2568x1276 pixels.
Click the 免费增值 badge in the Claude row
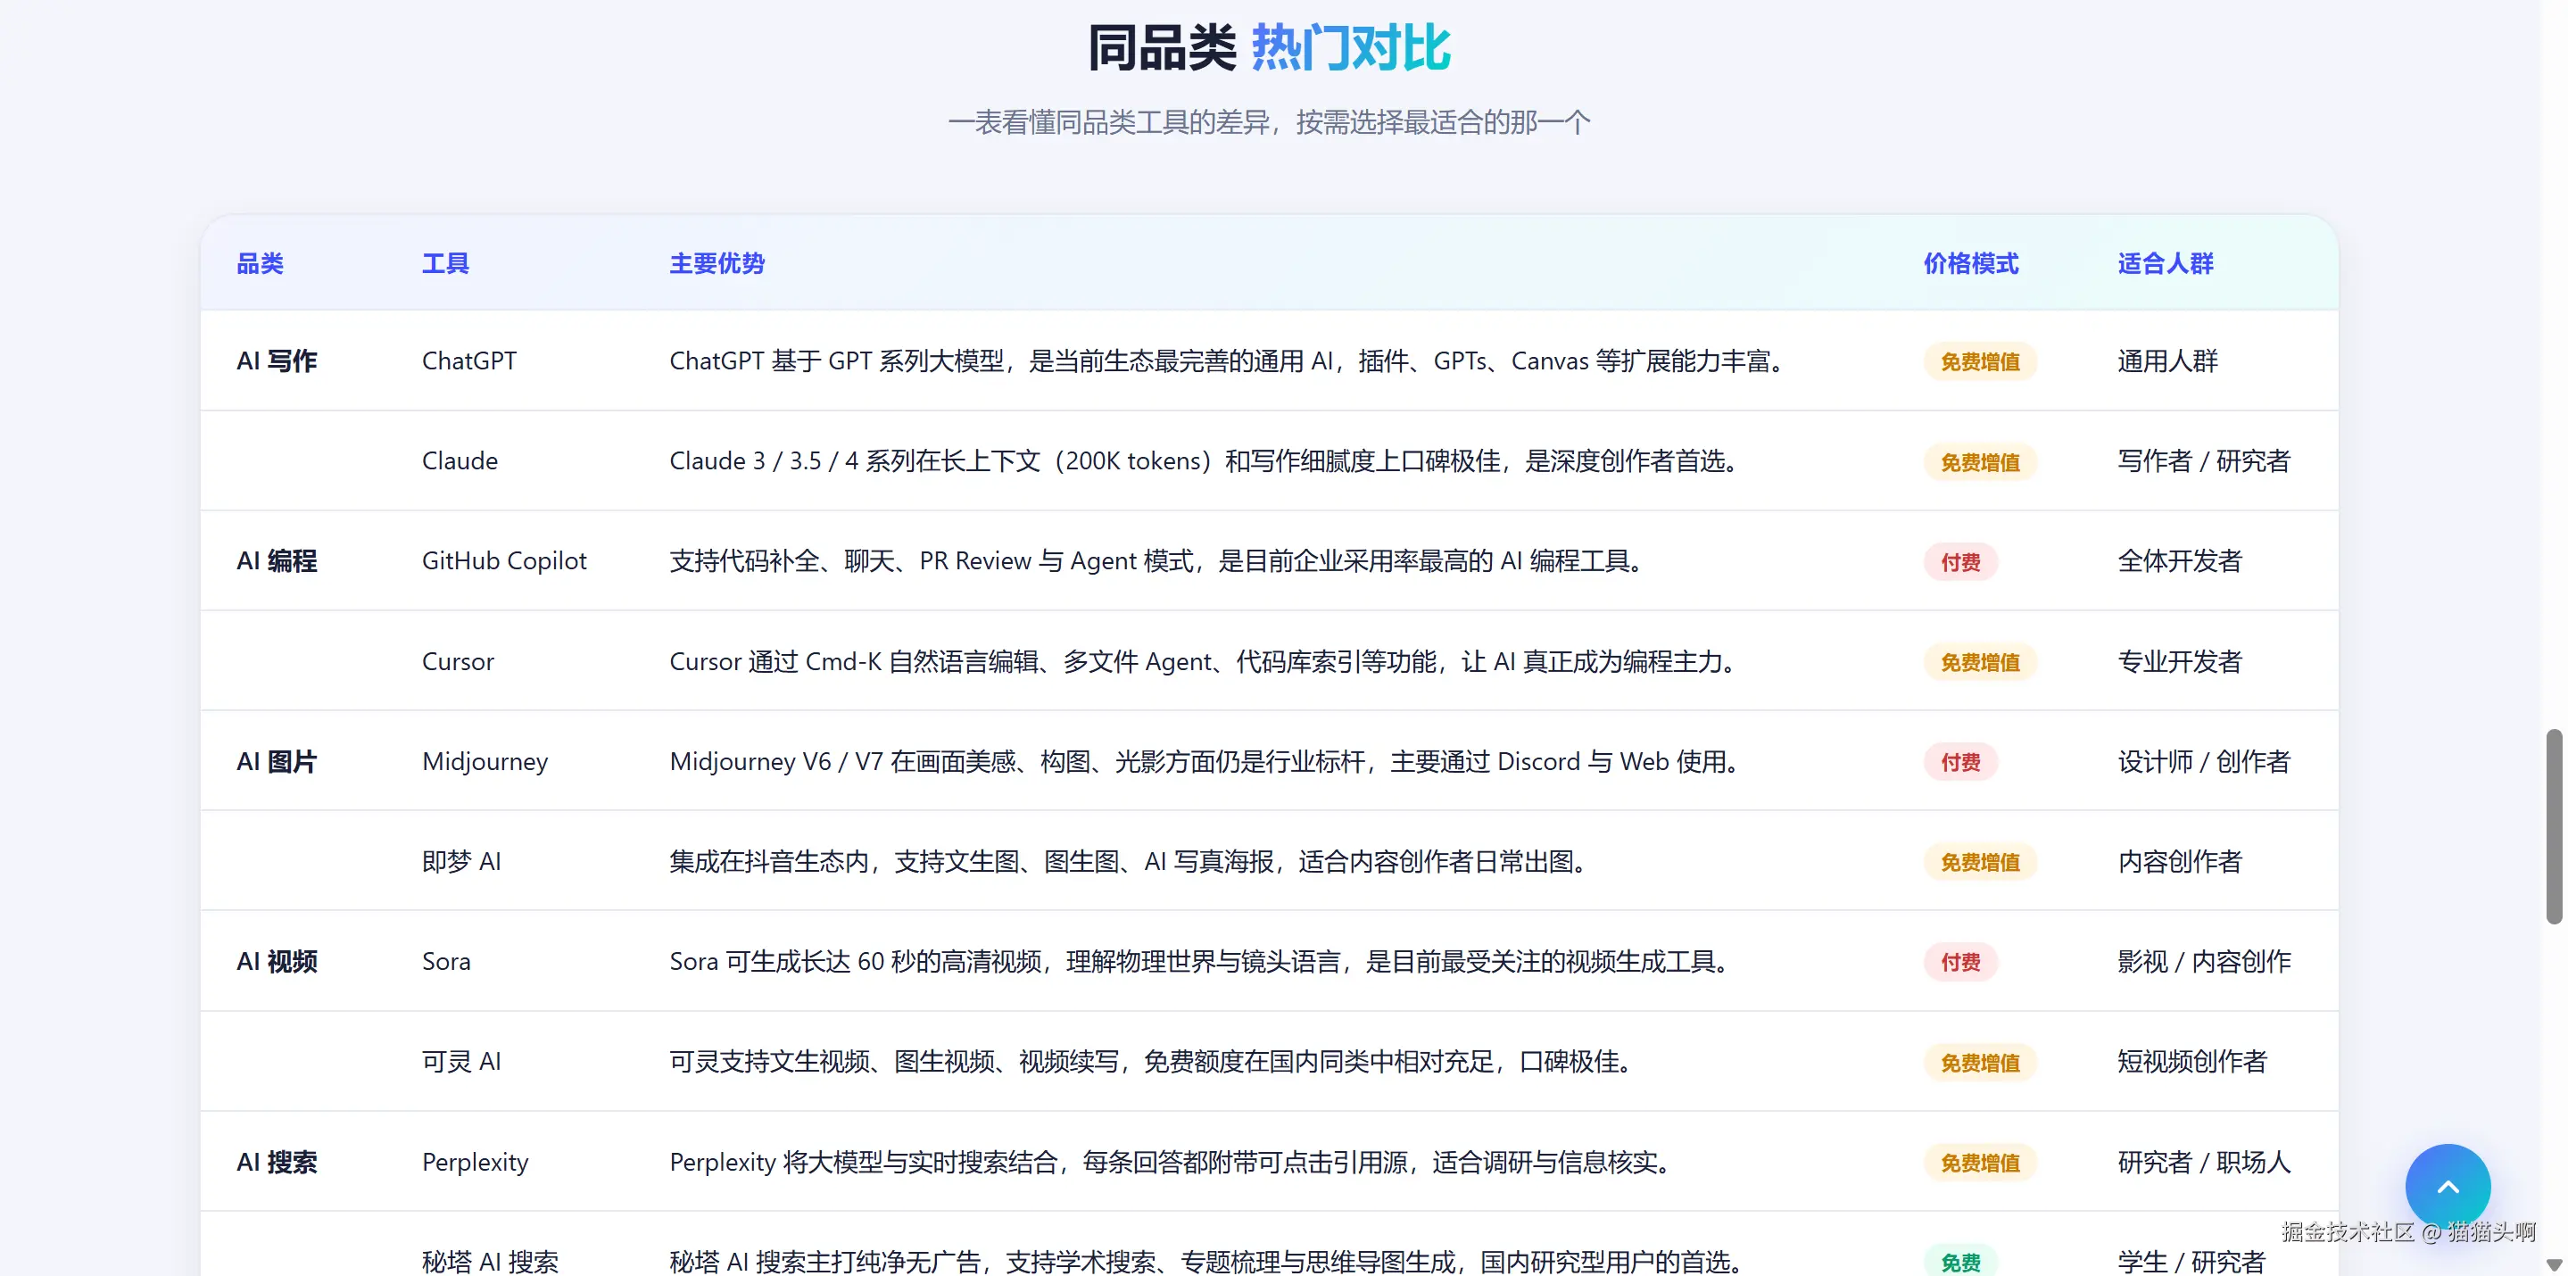(1980, 462)
